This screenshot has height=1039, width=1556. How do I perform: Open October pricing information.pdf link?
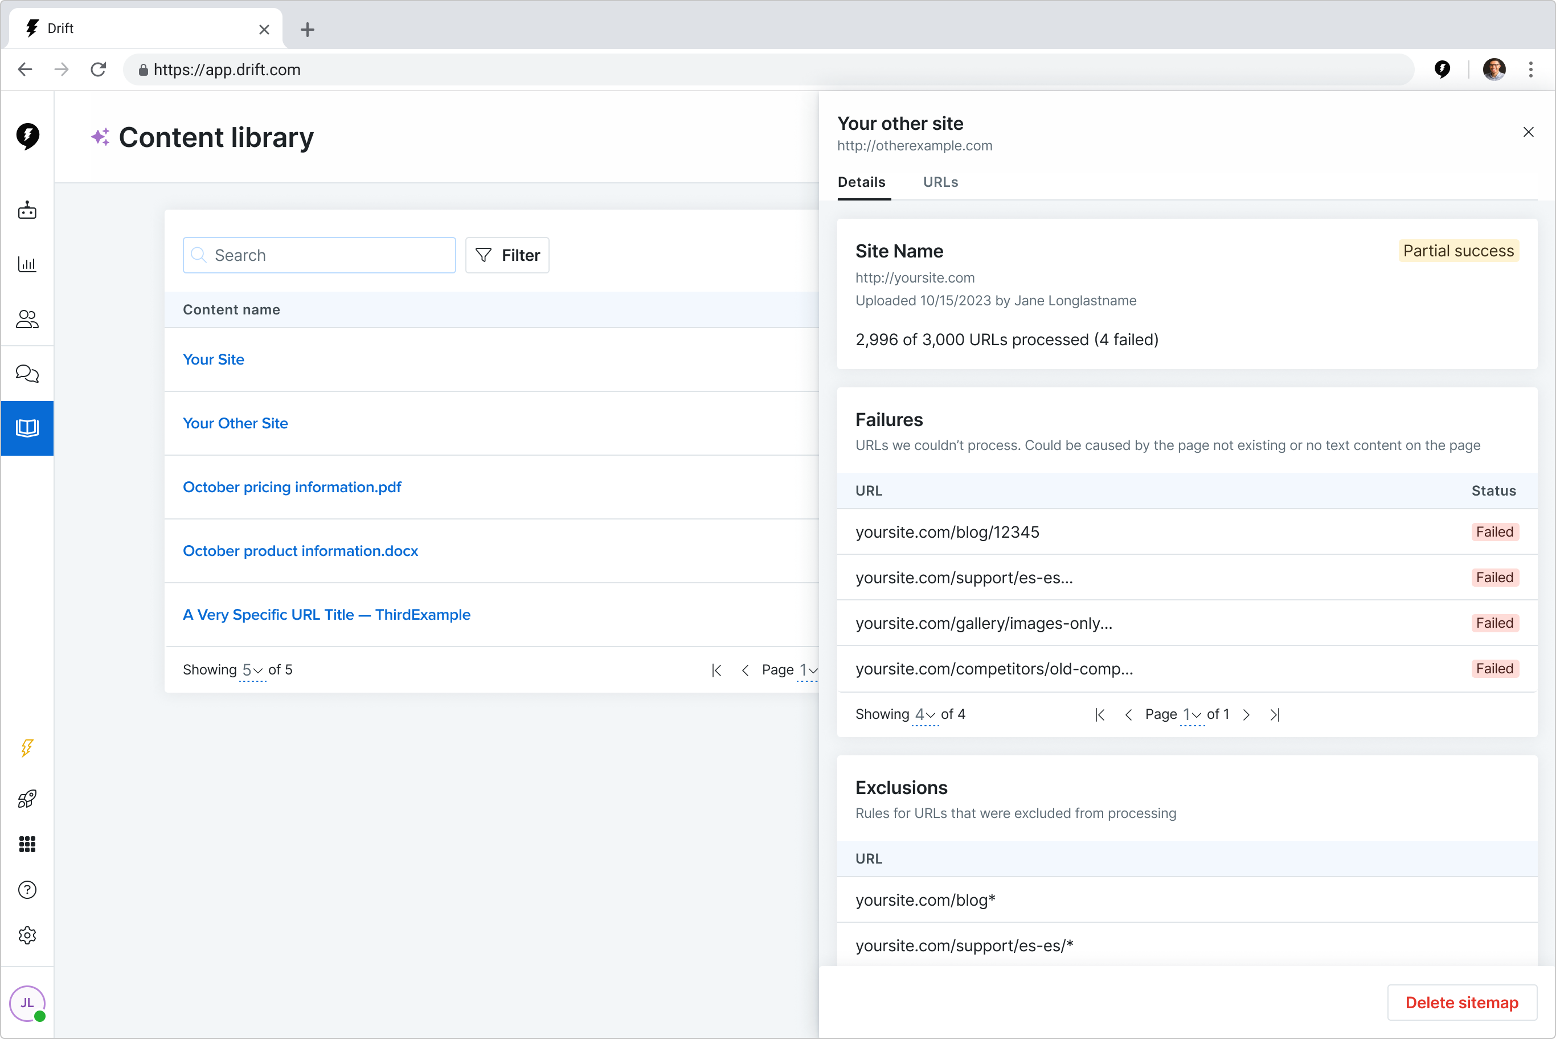click(292, 487)
